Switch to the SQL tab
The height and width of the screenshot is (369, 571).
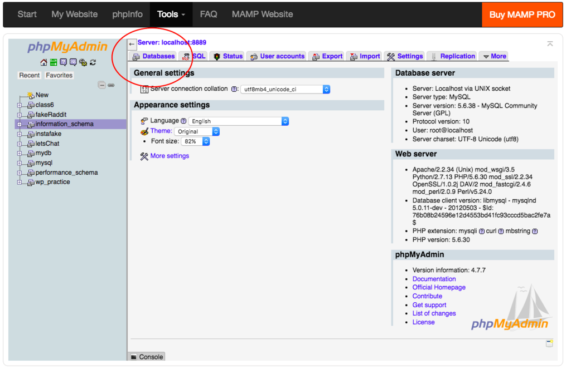193,56
